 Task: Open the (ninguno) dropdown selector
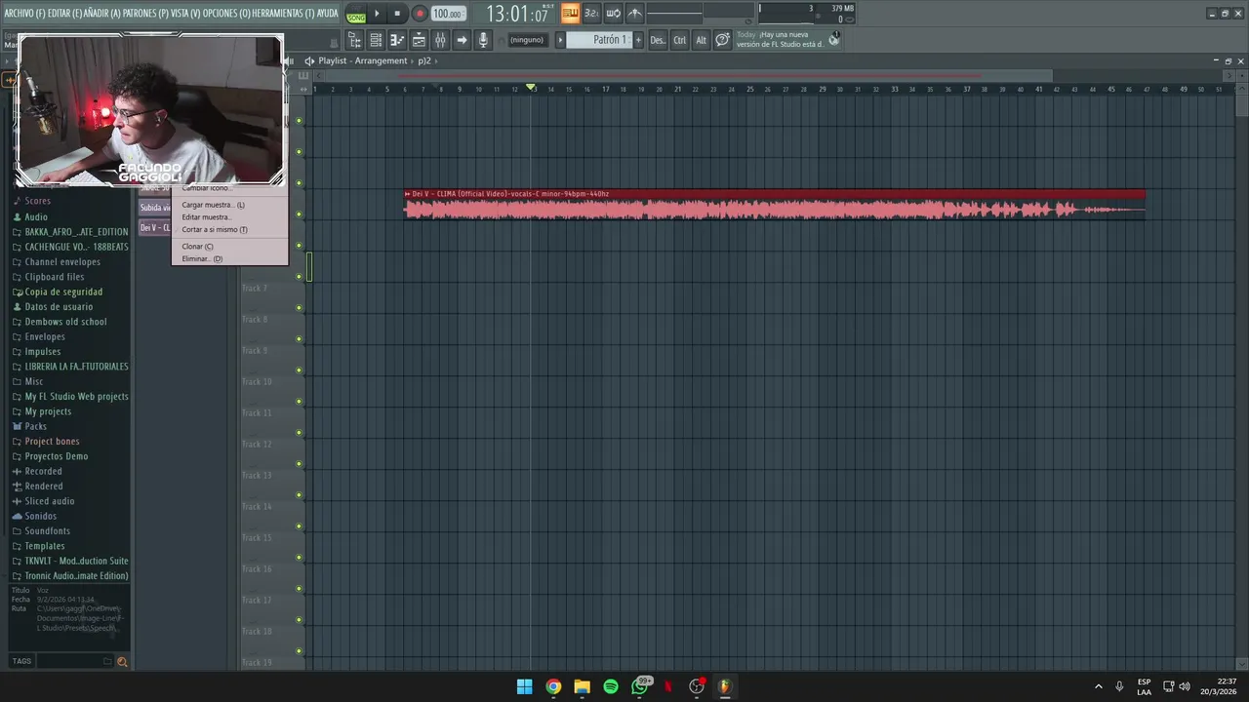527,40
